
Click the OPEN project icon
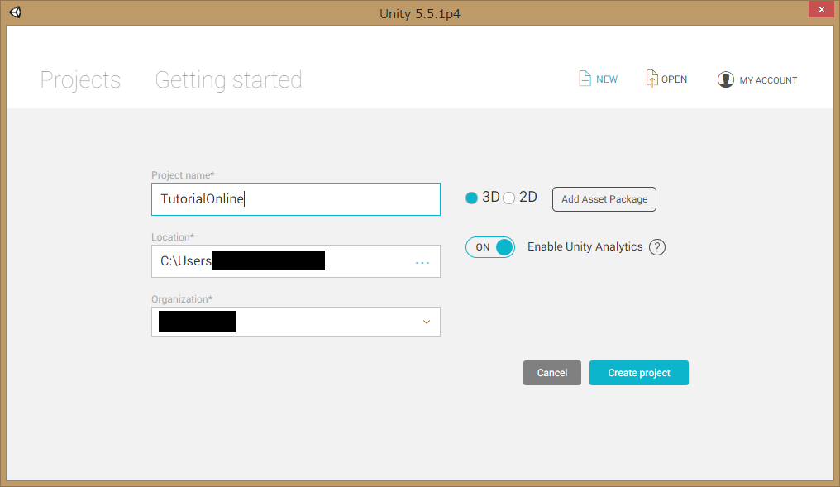[652, 79]
